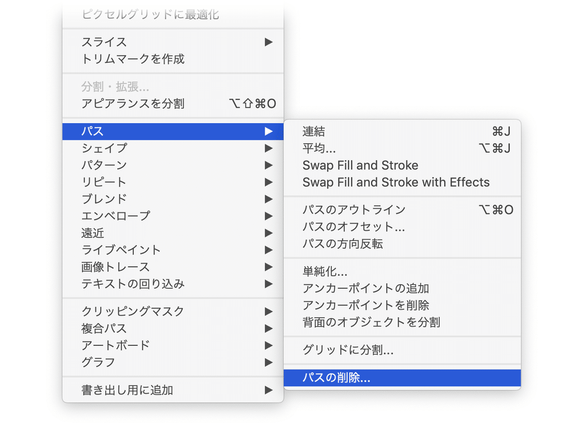Expand arrow next to 画像トレース
The image size is (582, 423).
pyautogui.click(x=268, y=267)
